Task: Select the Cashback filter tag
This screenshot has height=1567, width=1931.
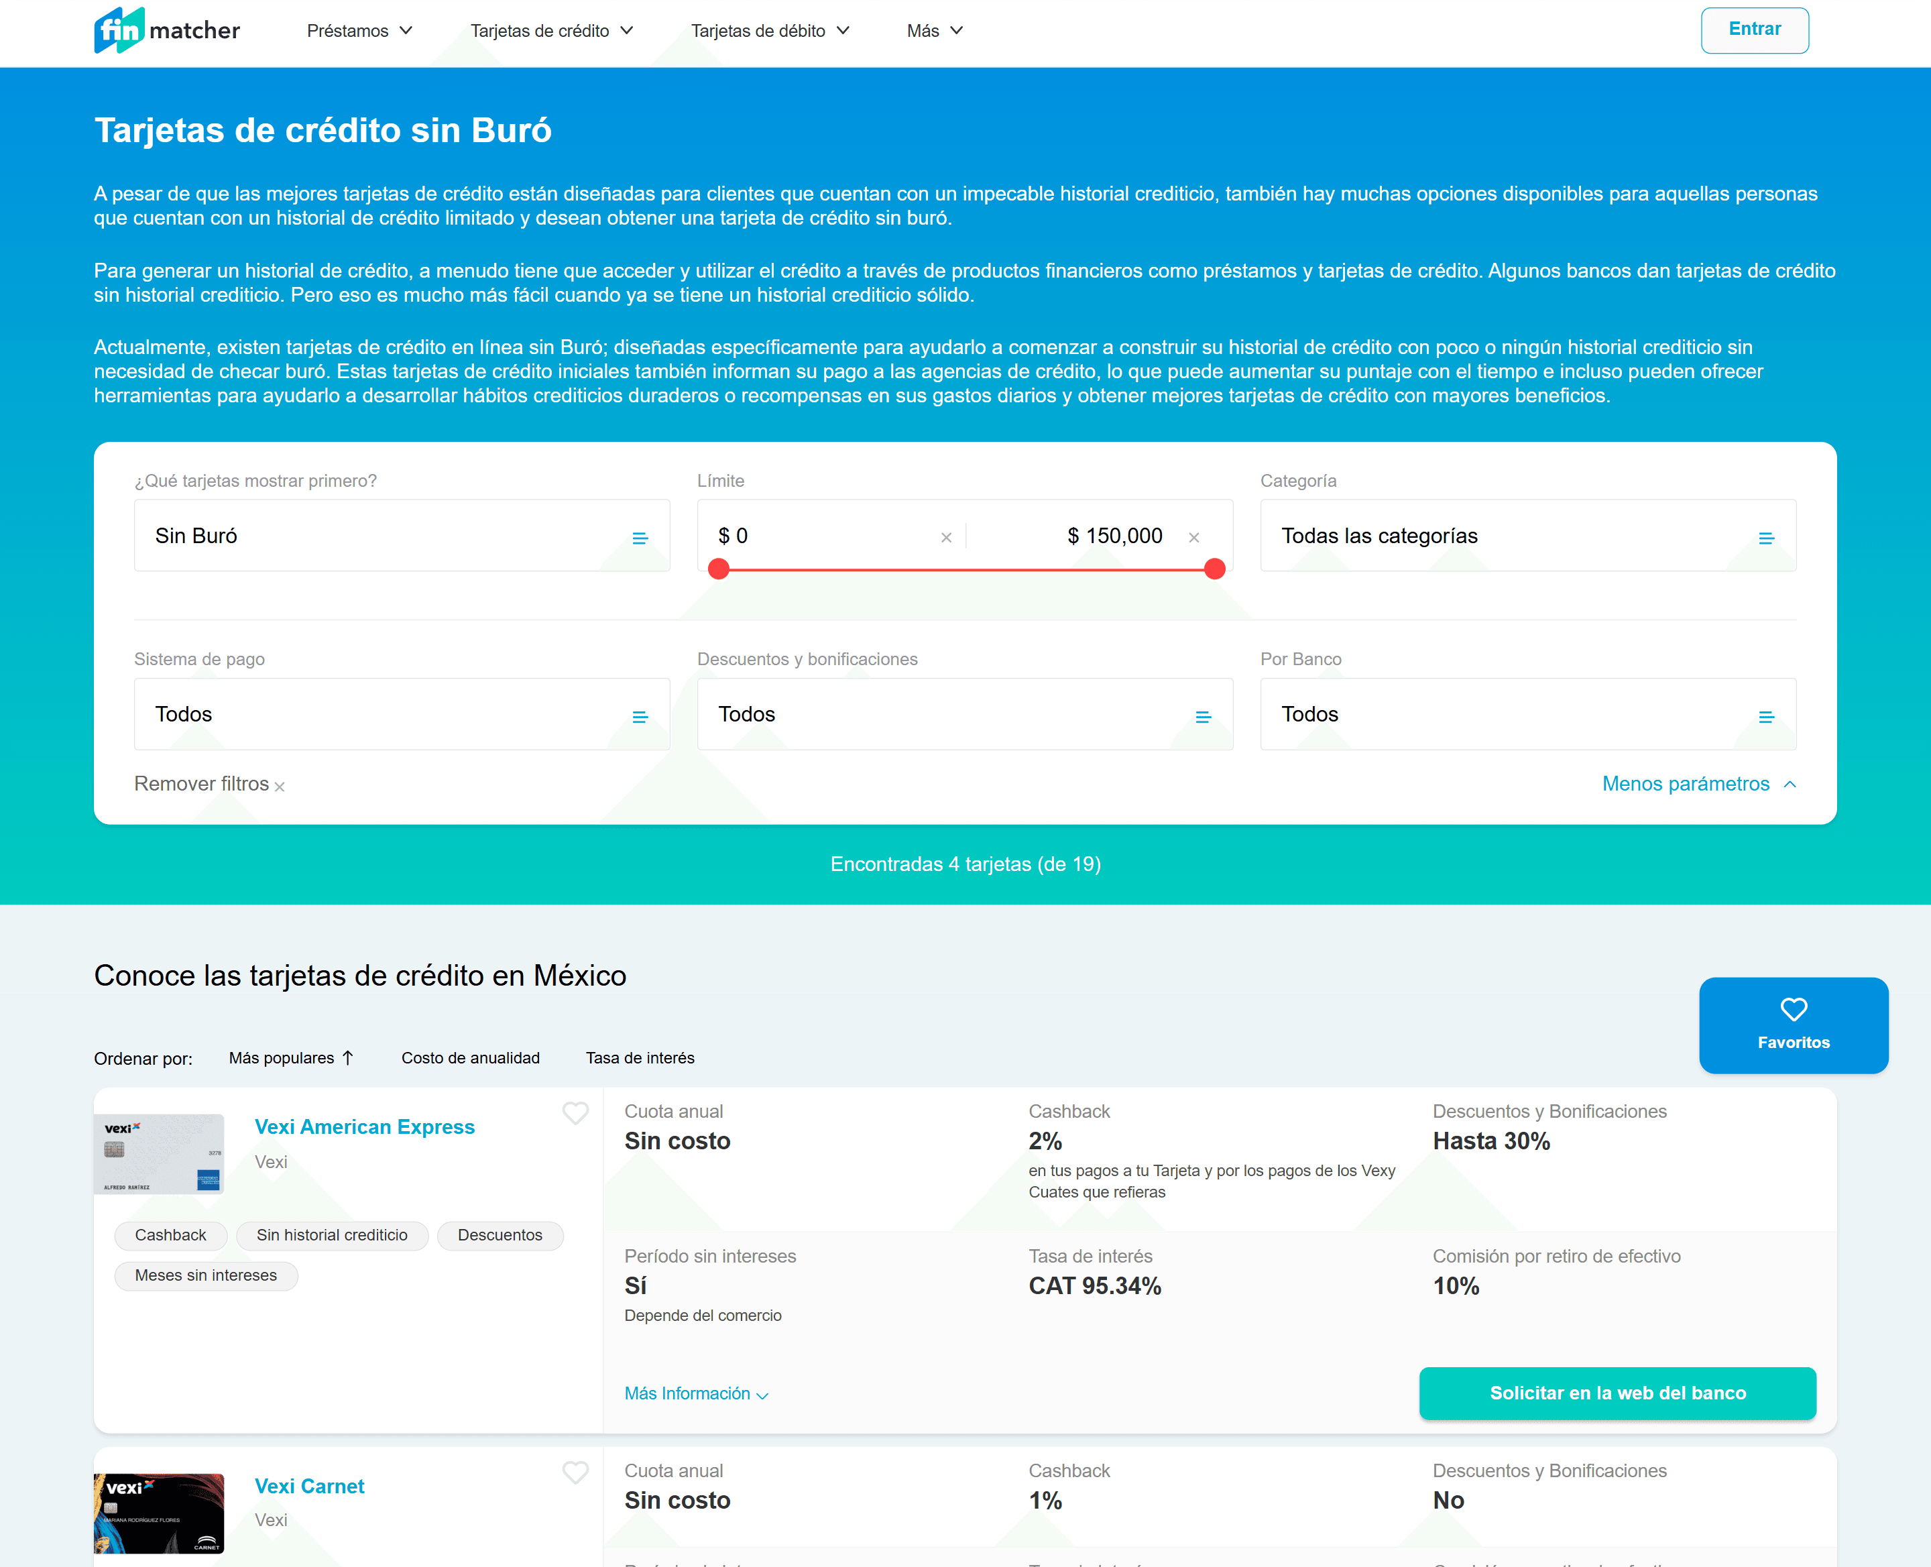Action: click(170, 1236)
